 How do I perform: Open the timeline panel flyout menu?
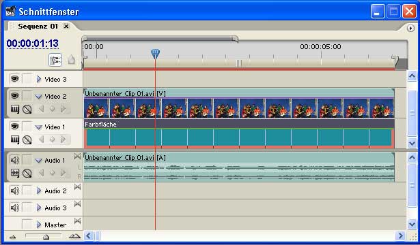[410, 28]
